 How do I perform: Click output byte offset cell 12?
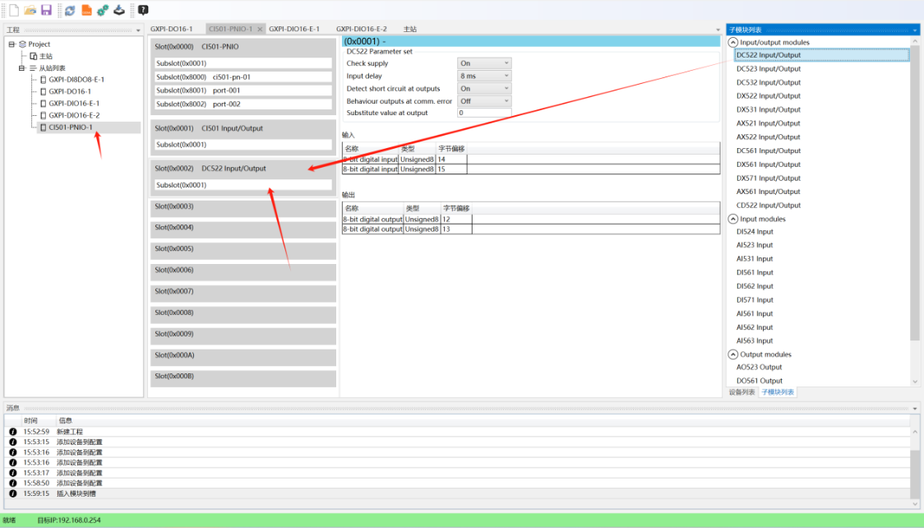pos(455,220)
